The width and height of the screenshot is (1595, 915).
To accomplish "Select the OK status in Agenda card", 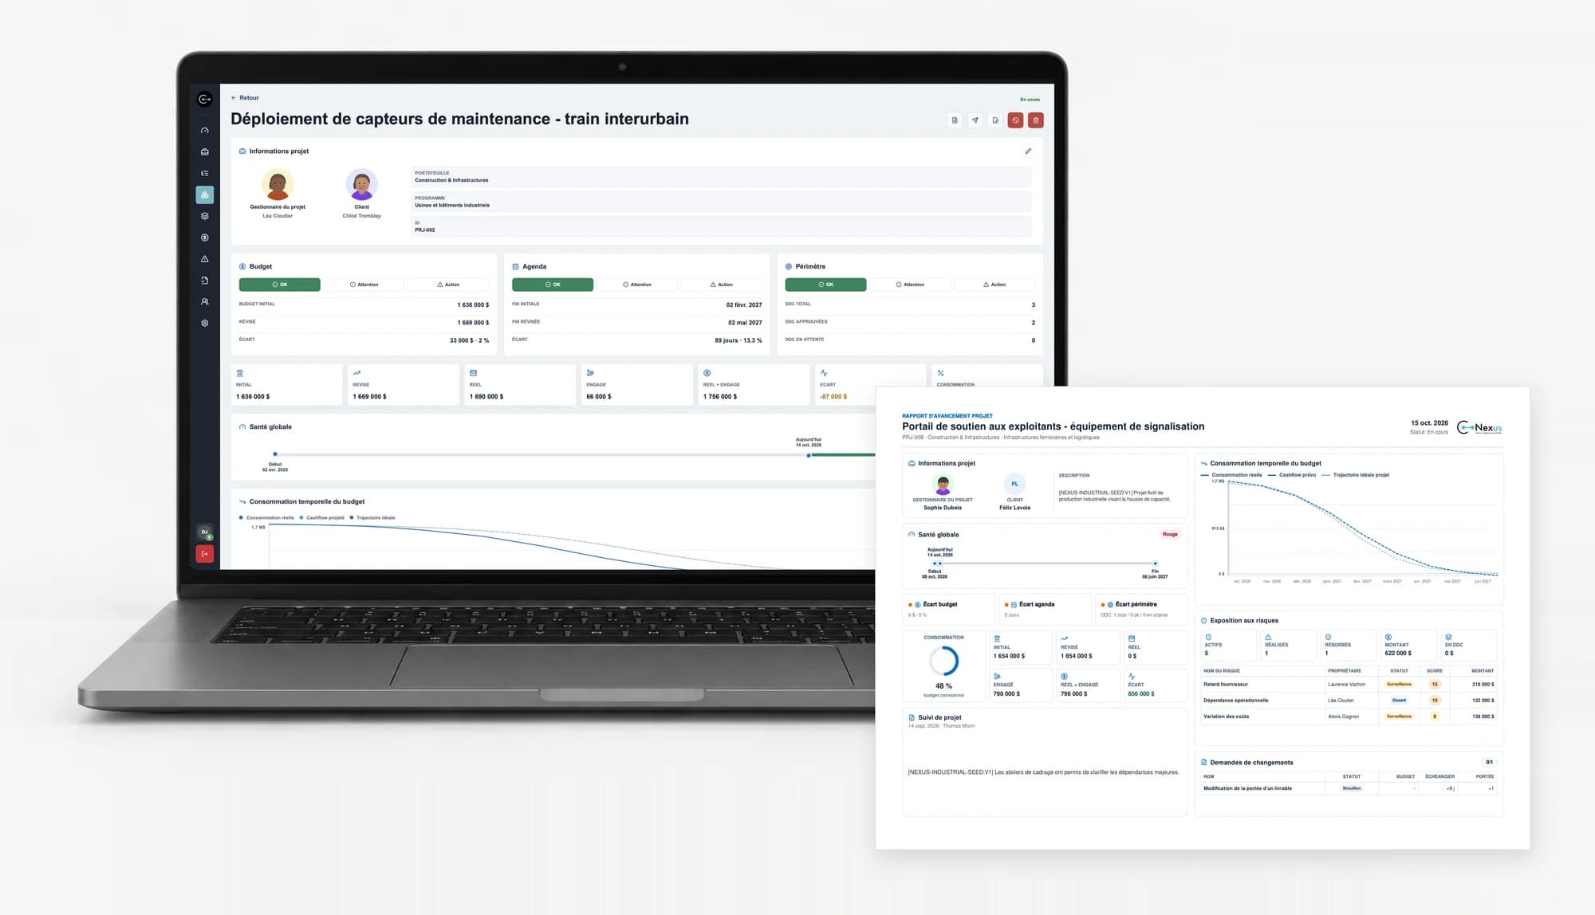I will click(553, 285).
